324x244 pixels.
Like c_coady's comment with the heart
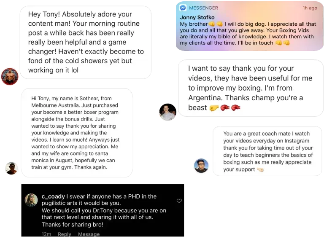[x=179, y=201]
